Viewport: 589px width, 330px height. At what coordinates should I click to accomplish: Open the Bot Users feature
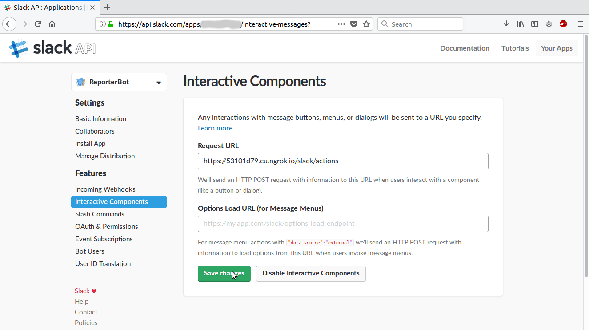(89, 251)
